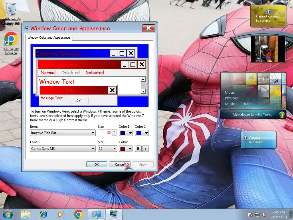Open Windows Media Player in the taskbar
293x220 pixels.
(60, 214)
